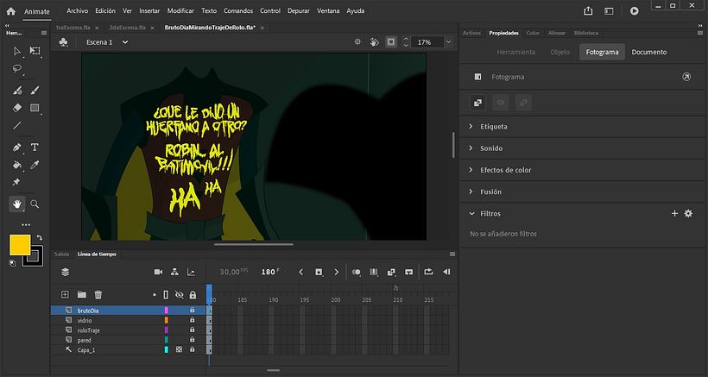Click the Test Movie play button
The height and width of the screenshot is (377, 708).
[635, 11]
